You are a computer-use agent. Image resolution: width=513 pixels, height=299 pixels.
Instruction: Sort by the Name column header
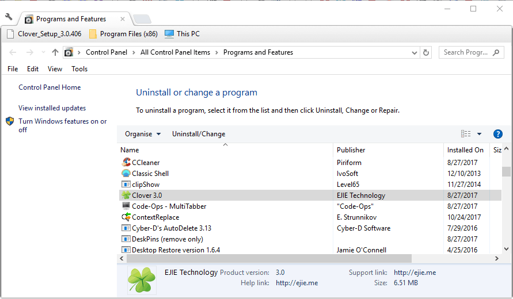225,150
